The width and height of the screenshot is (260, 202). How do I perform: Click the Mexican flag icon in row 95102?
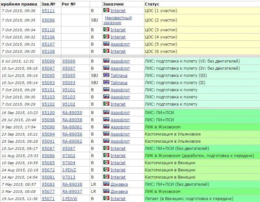click(106, 104)
